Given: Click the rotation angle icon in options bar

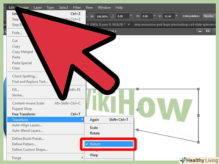Looking at the screenshot, I should (x=113, y=16).
